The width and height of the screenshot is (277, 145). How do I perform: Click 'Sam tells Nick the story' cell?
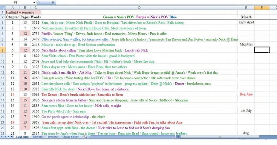139,89
